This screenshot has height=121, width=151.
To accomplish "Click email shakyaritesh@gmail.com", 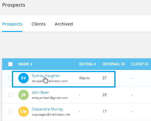I will point(50,98).
